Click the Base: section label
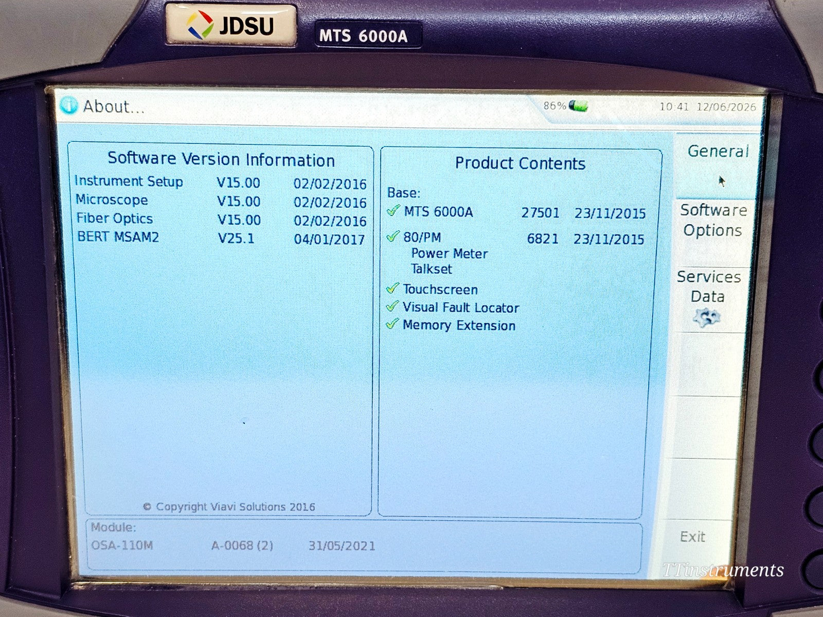Image resolution: width=823 pixels, height=617 pixels. coord(404,193)
